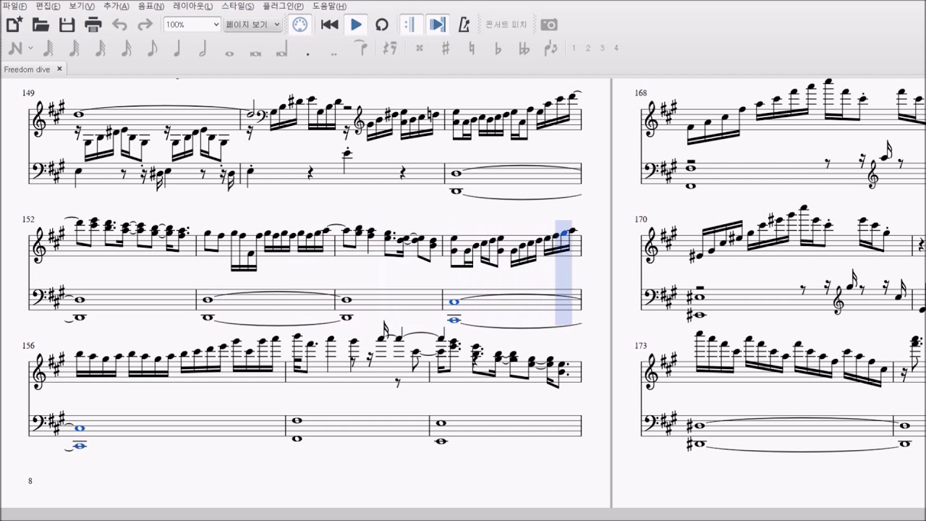
Task: Select the 32nd note duration
Action: click(x=101, y=48)
